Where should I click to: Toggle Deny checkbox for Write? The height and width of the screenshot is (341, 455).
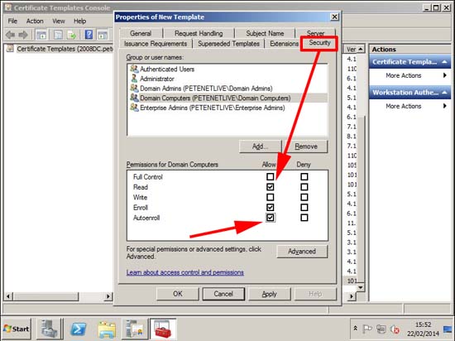click(x=304, y=197)
